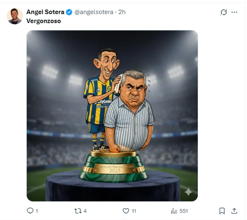
Task: Click the like count of 11
Action: coord(134,211)
